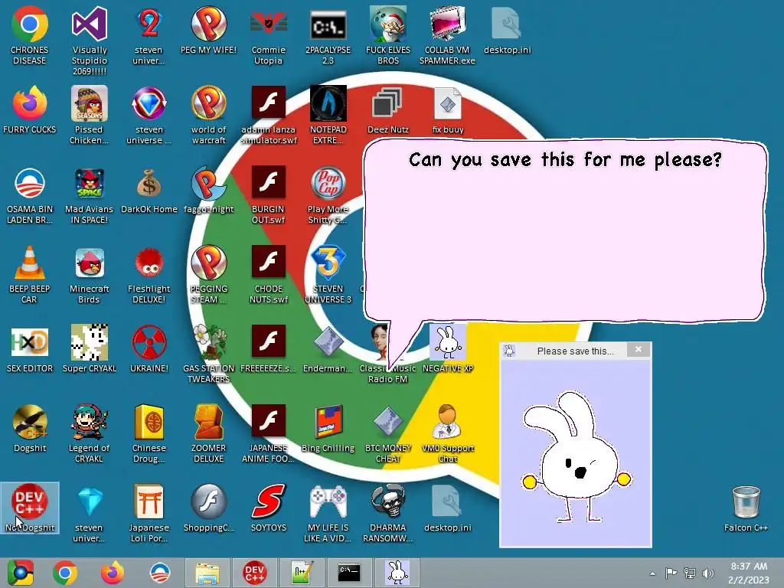Select the Dogshit desktop icon
The height and width of the screenshot is (588, 784).
(x=30, y=422)
